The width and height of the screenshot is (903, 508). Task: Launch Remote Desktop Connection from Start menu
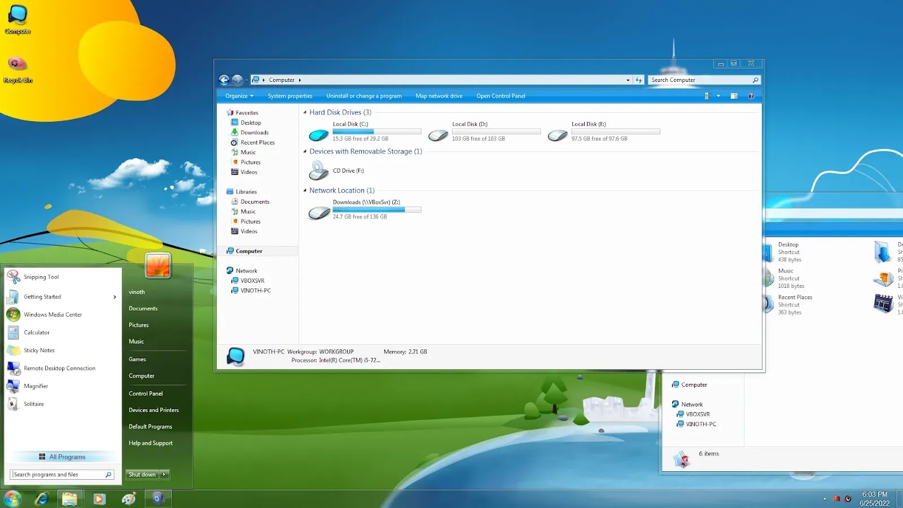(x=63, y=369)
